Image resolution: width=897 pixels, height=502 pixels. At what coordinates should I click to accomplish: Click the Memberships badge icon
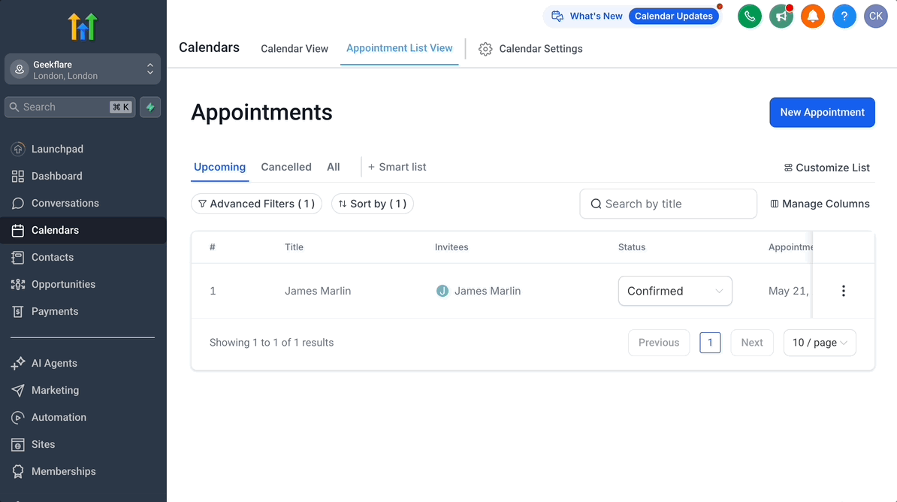[x=18, y=472]
